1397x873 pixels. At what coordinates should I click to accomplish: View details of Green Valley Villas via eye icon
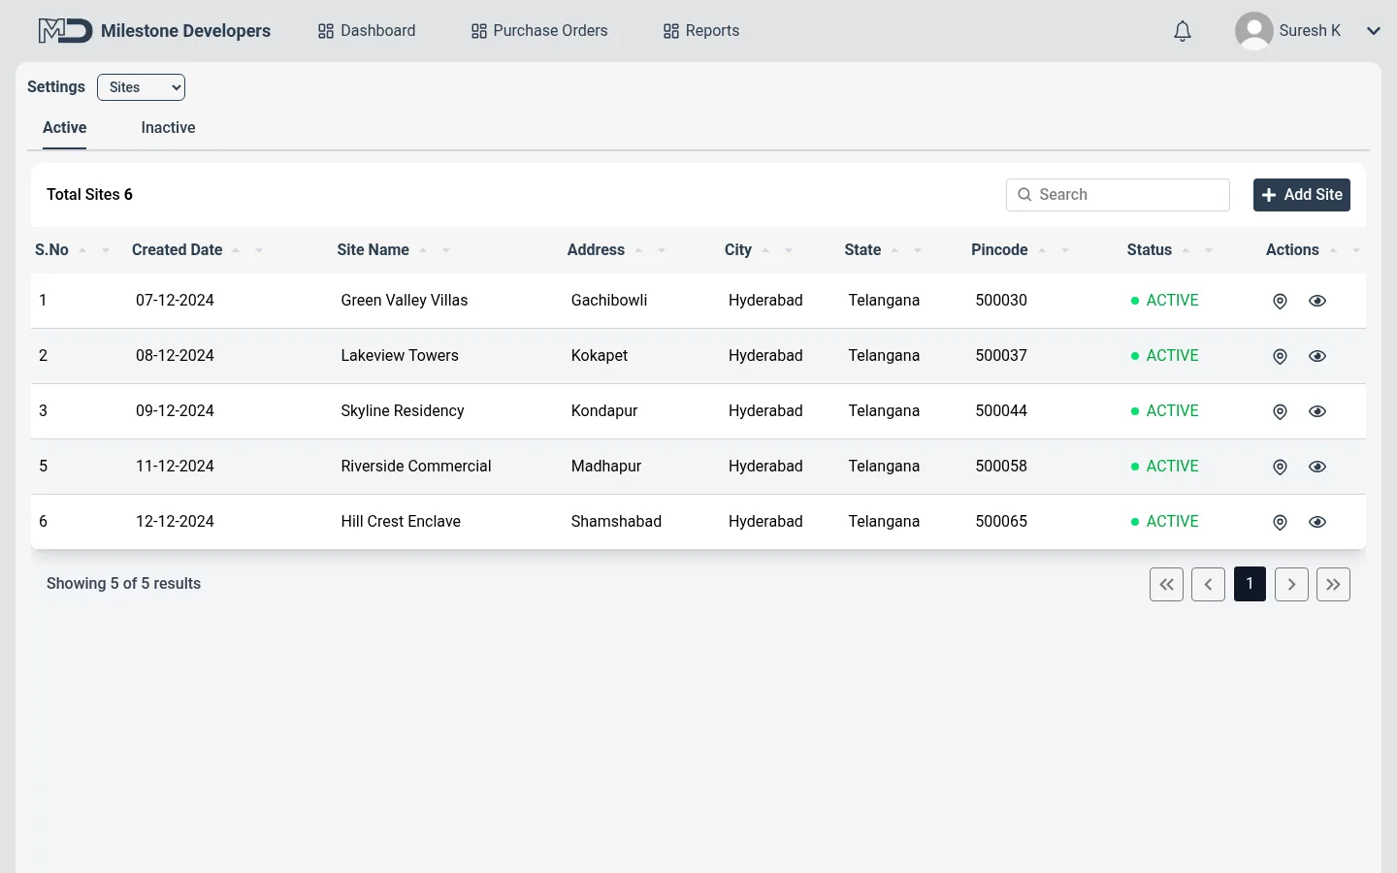coord(1316,301)
